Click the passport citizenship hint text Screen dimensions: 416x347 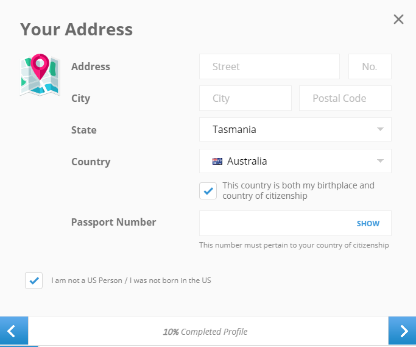[x=294, y=245]
